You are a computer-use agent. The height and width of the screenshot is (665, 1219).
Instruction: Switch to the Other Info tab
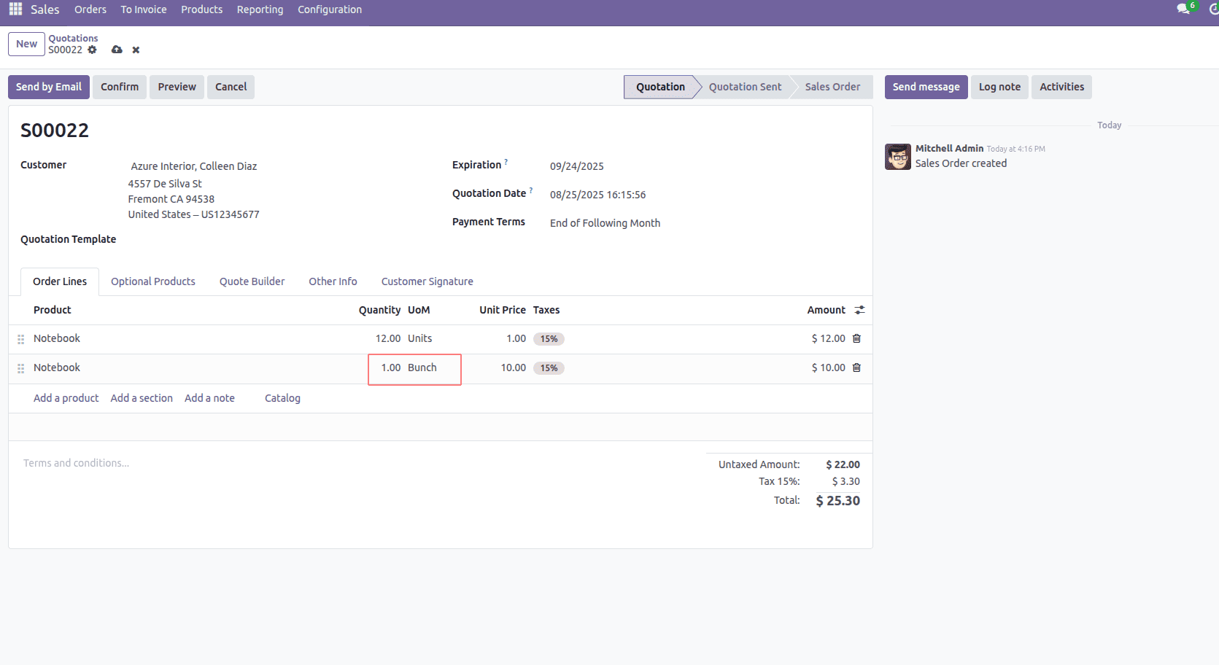[x=333, y=281]
